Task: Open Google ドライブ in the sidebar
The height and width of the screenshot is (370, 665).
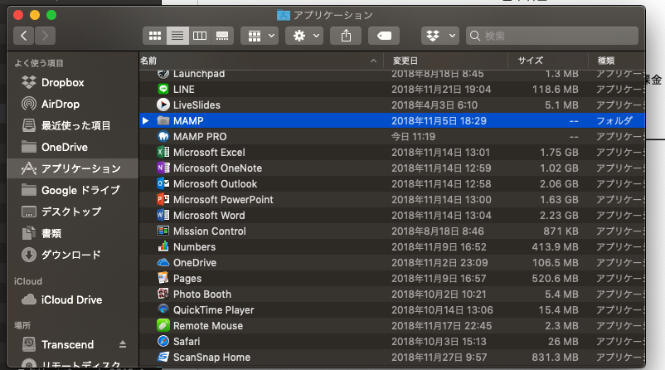Action: pos(70,190)
